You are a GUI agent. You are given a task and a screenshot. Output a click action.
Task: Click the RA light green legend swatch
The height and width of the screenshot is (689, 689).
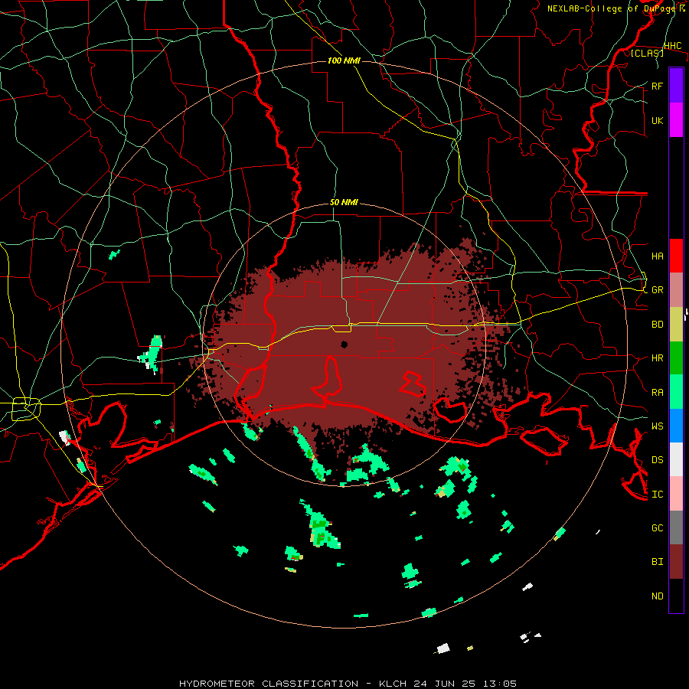click(x=676, y=392)
